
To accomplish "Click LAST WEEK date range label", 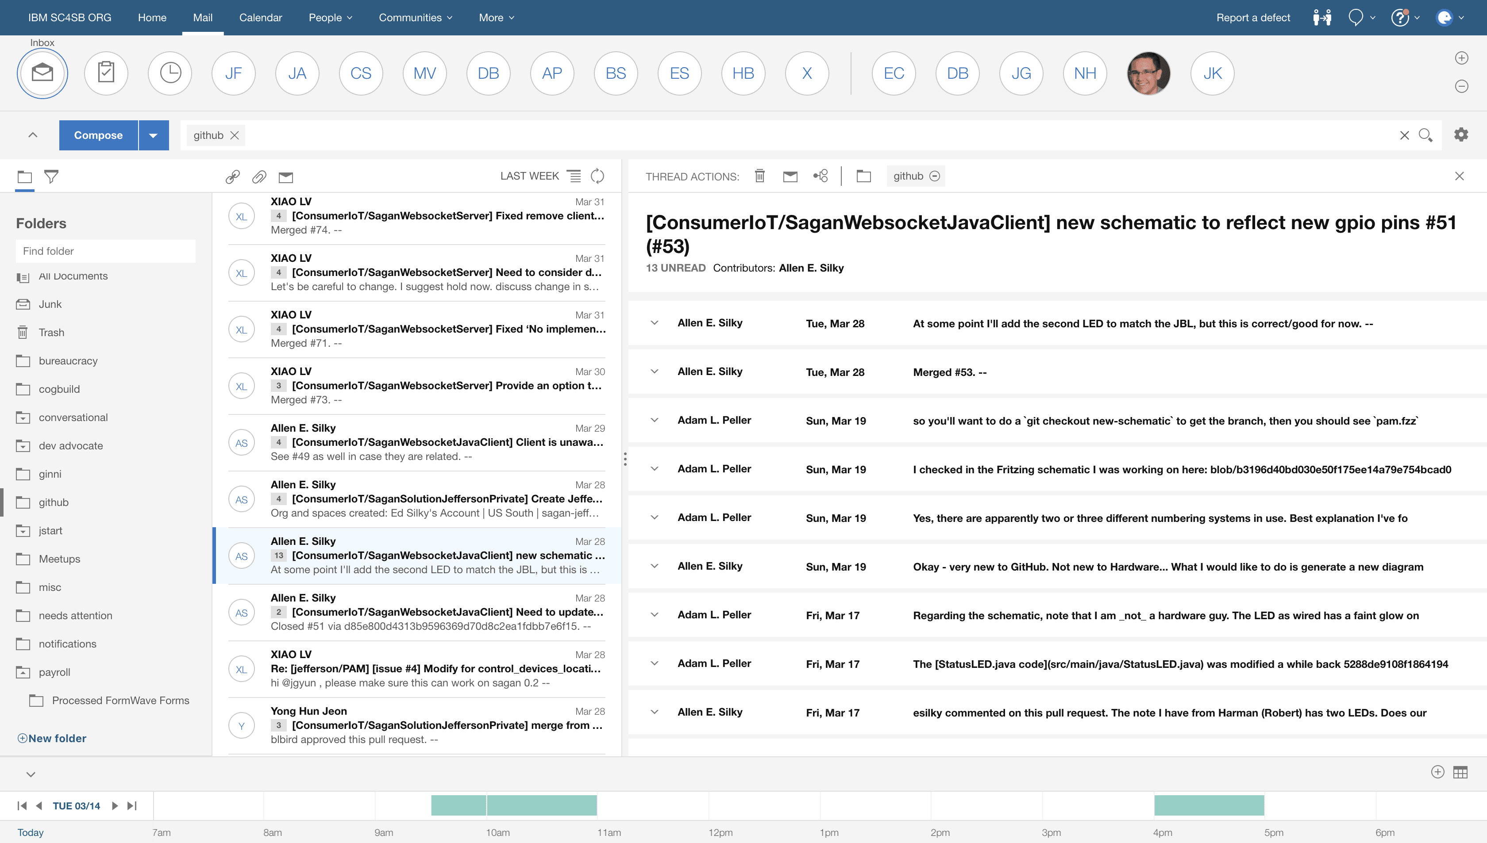I will click(x=529, y=176).
